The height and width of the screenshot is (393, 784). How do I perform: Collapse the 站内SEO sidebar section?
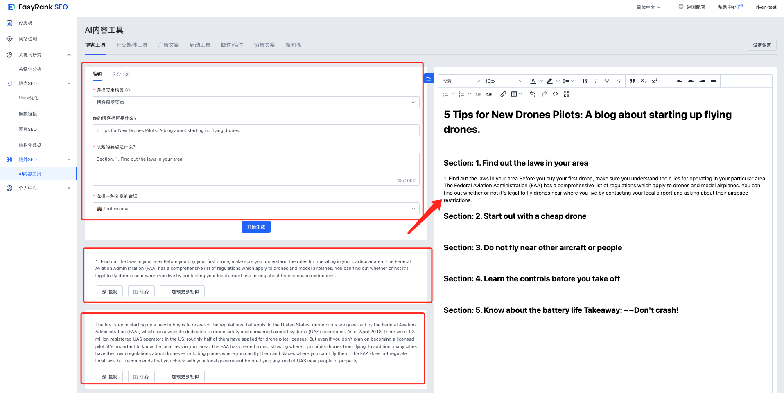coord(69,83)
